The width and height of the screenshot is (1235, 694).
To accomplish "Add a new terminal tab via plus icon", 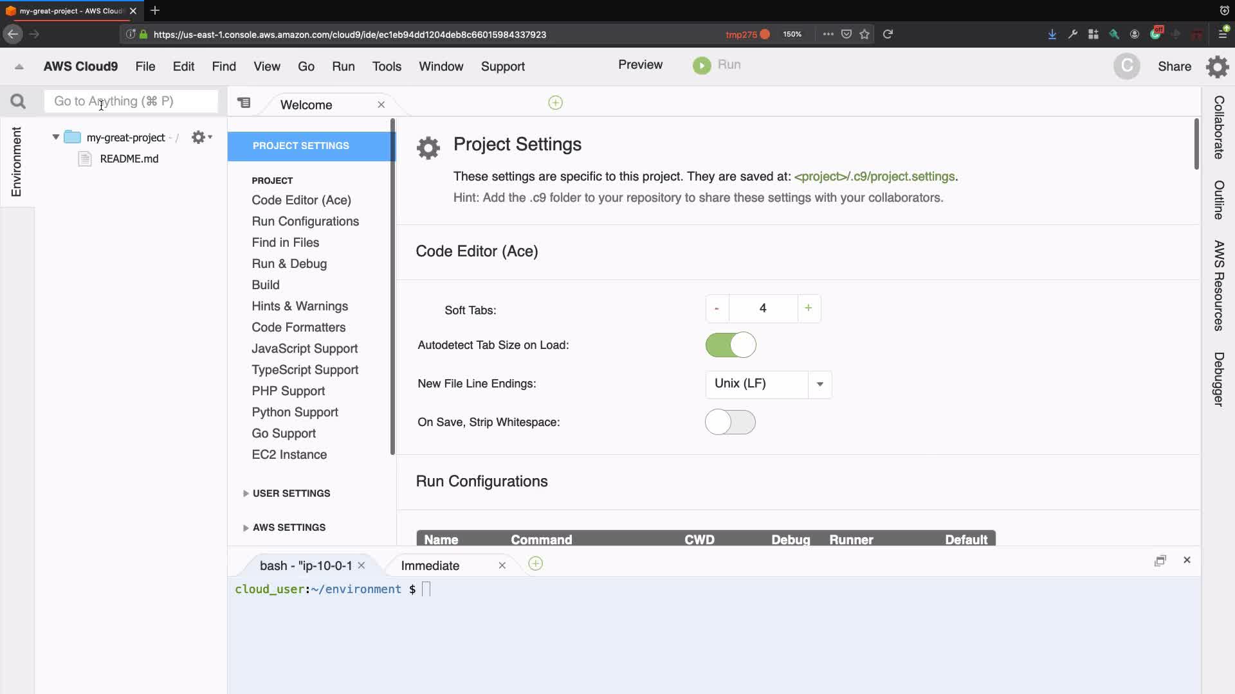I will coord(535,564).
